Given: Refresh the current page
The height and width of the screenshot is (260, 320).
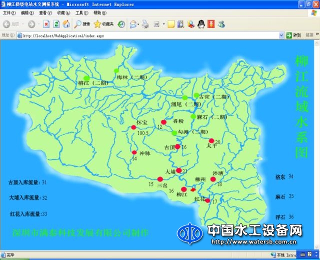Looking at the screenshot, I should (x=56, y=24).
